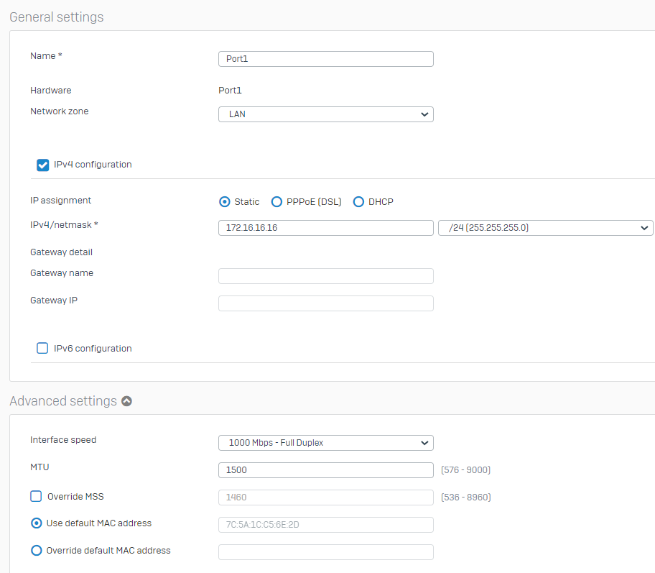Click the MTU field showing 1500
655x573 pixels.
[x=326, y=470]
